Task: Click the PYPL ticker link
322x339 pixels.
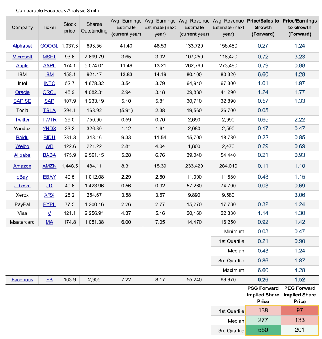Action: [x=49, y=204]
